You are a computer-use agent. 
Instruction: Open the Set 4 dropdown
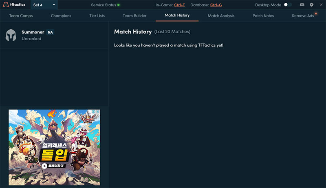coord(44,5)
